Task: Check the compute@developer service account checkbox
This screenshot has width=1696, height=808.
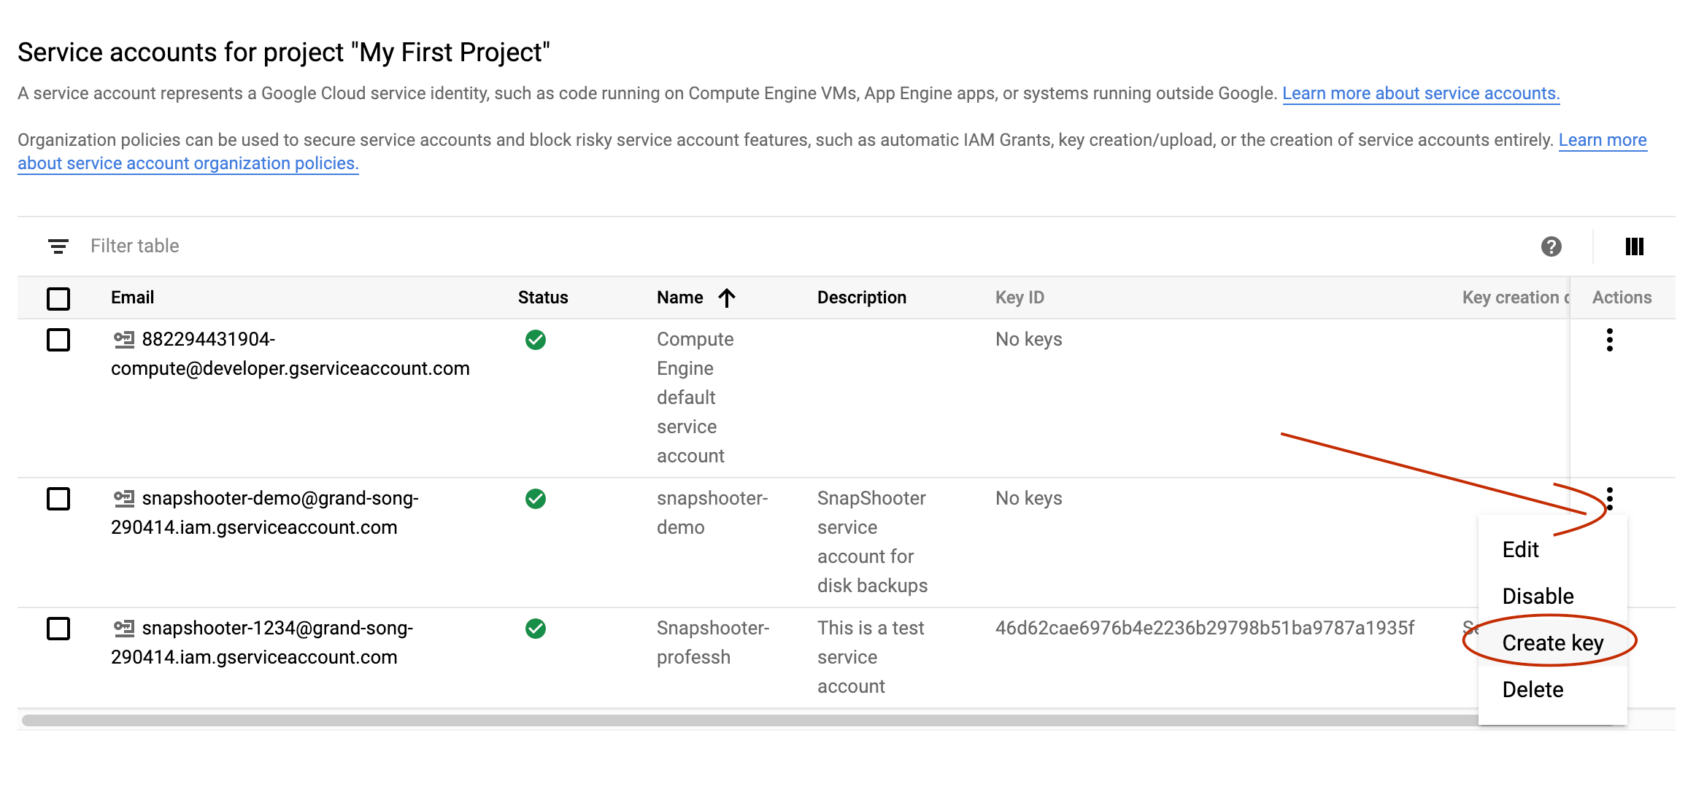Action: [x=58, y=340]
